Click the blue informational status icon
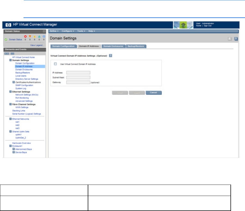This screenshot has width=245, height=211. [44, 37]
